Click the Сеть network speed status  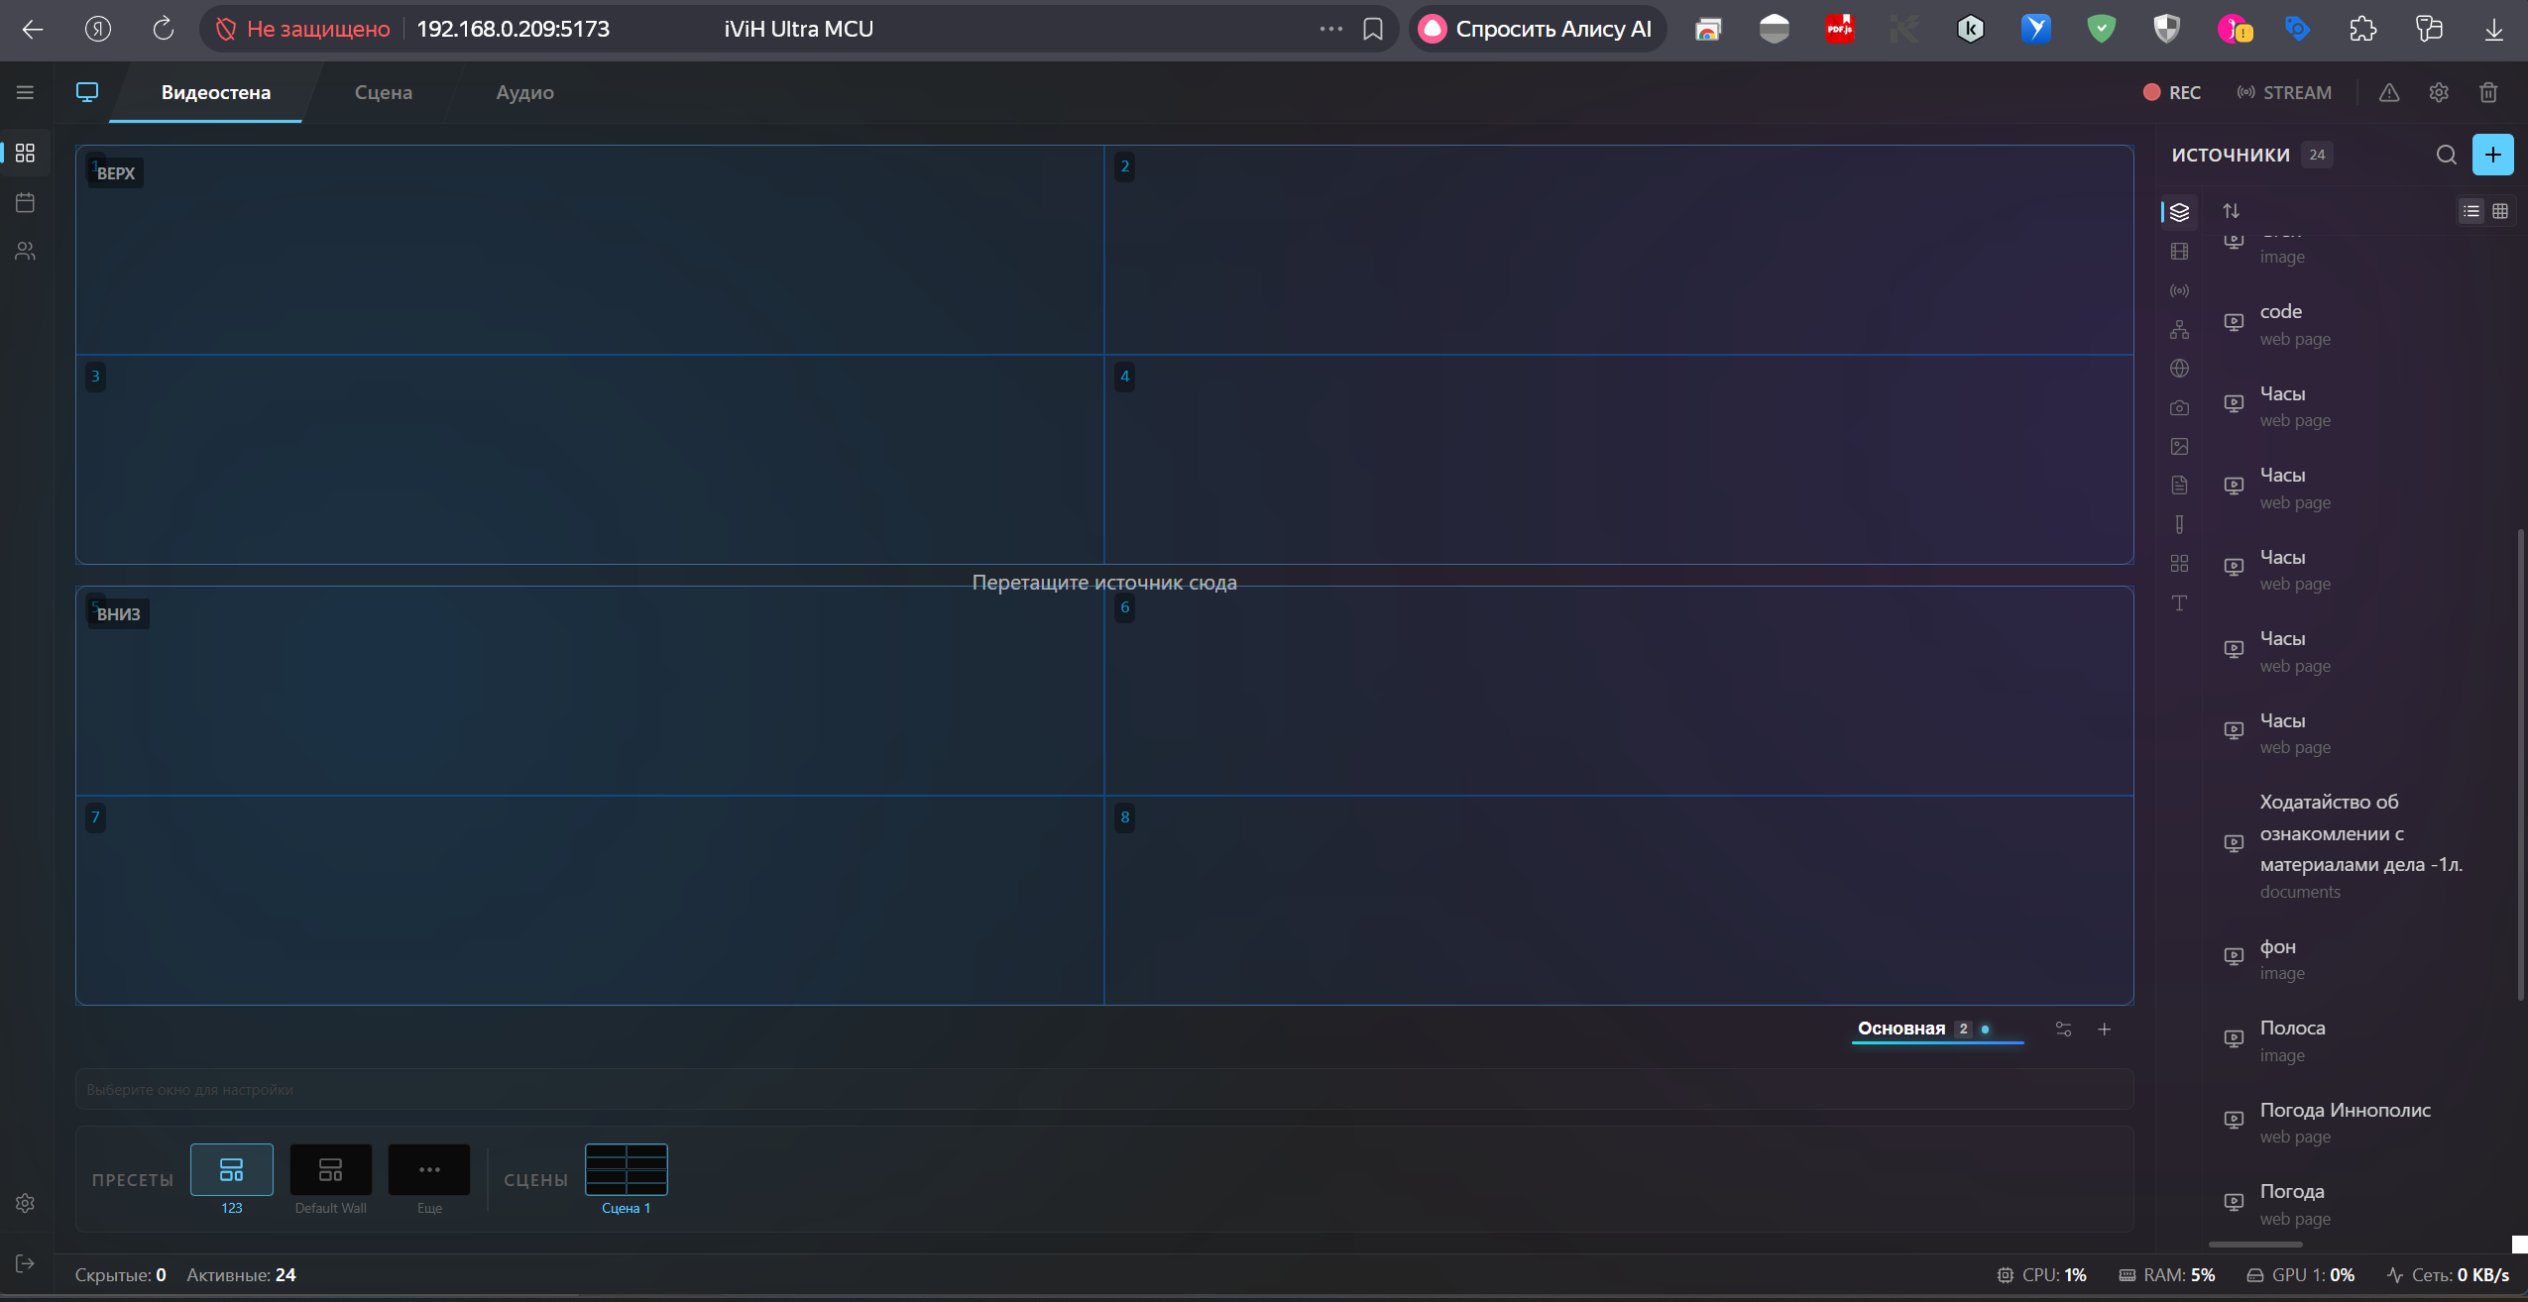click(x=2448, y=1275)
